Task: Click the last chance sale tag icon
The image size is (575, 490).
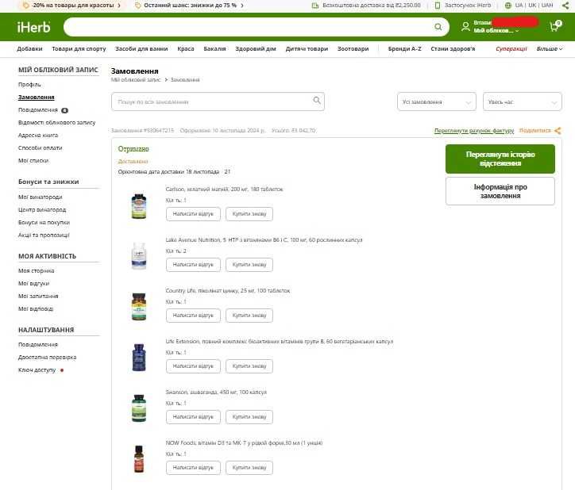Action: click(x=138, y=6)
